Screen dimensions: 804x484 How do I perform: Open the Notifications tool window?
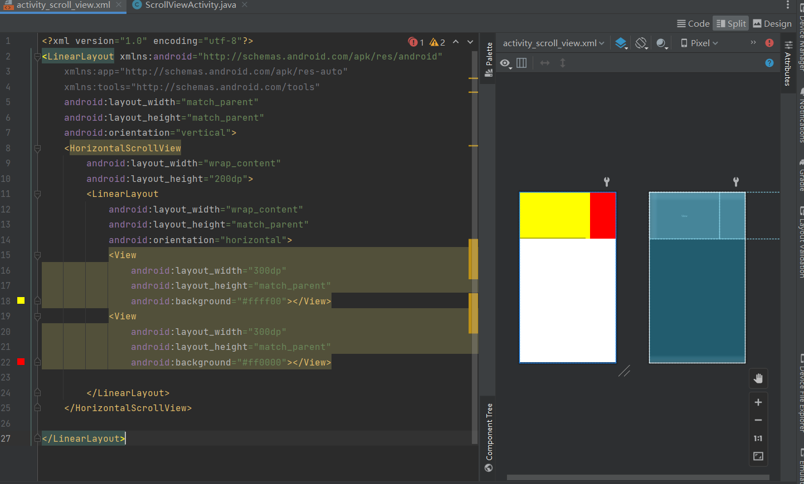click(801, 116)
